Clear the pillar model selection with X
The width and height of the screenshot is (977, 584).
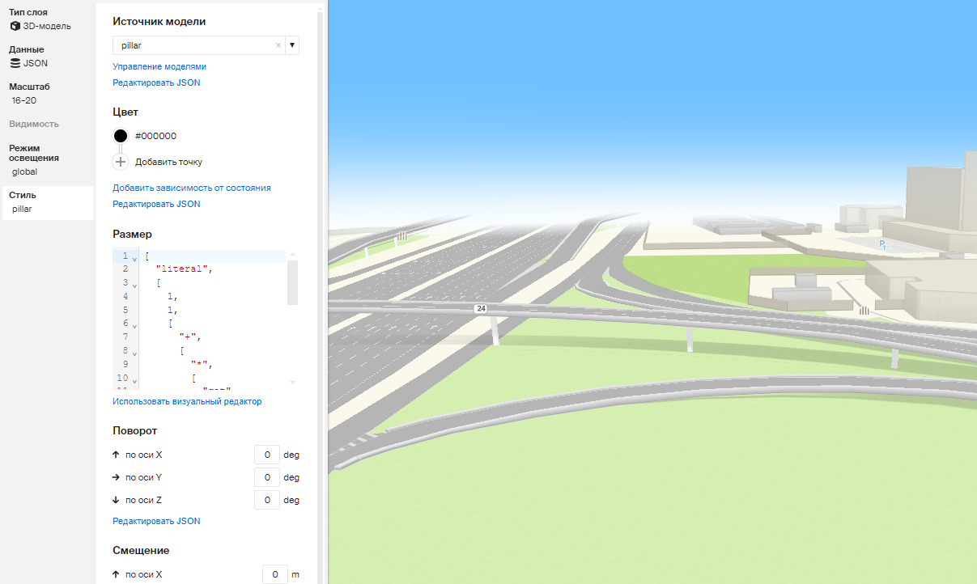tap(278, 46)
